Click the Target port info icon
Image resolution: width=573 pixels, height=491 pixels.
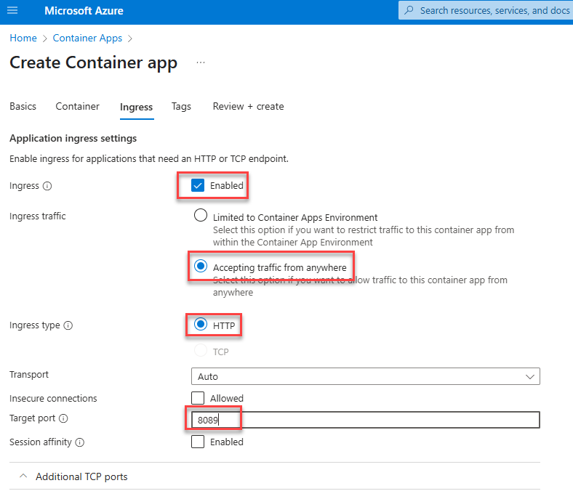(x=63, y=419)
